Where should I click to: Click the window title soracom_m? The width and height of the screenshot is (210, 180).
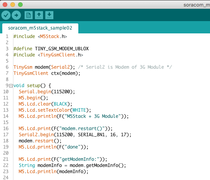click(197, 5)
